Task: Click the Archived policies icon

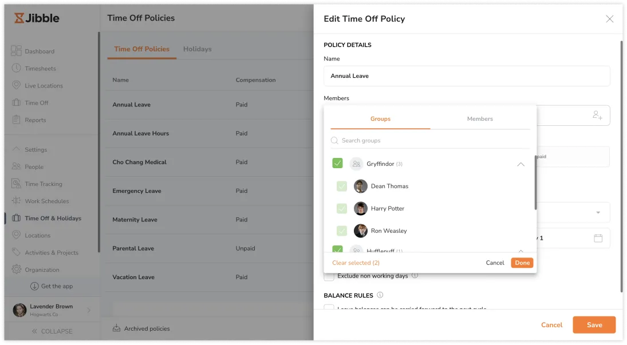Action: pyautogui.click(x=117, y=328)
